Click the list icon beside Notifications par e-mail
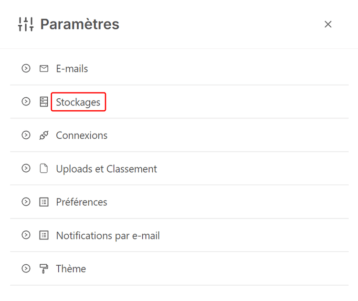The height and width of the screenshot is (301, 358). coord(44,236)
